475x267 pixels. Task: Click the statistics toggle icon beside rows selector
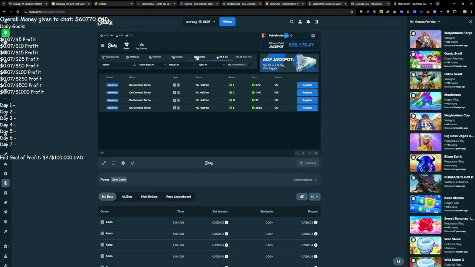pos(302,197)
